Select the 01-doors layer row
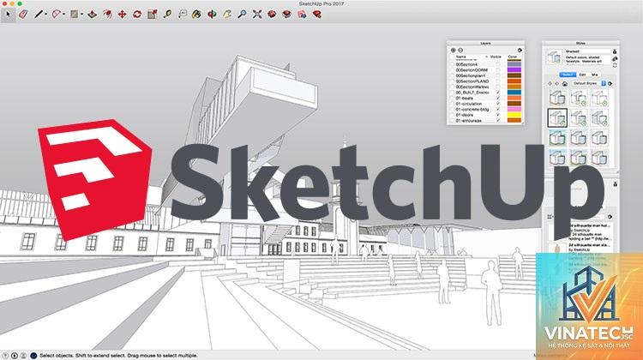The width and height of the screenshot is (643, 360). point(485,115)
